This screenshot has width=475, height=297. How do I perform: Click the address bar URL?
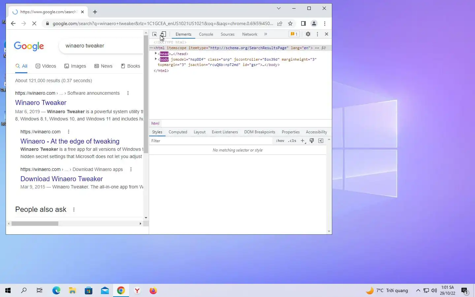pyautogui.click(x=163, y=23)
